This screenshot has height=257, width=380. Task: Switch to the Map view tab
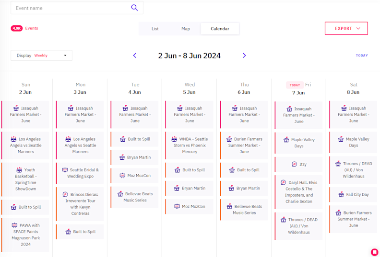(186, 29)
